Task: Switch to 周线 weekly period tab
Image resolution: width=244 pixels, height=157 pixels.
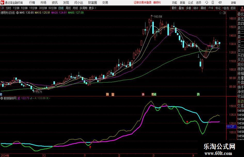Action: 68,8
